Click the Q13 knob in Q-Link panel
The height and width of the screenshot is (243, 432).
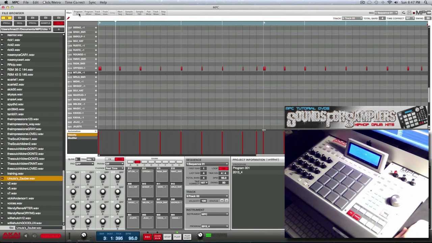(73, 177)
